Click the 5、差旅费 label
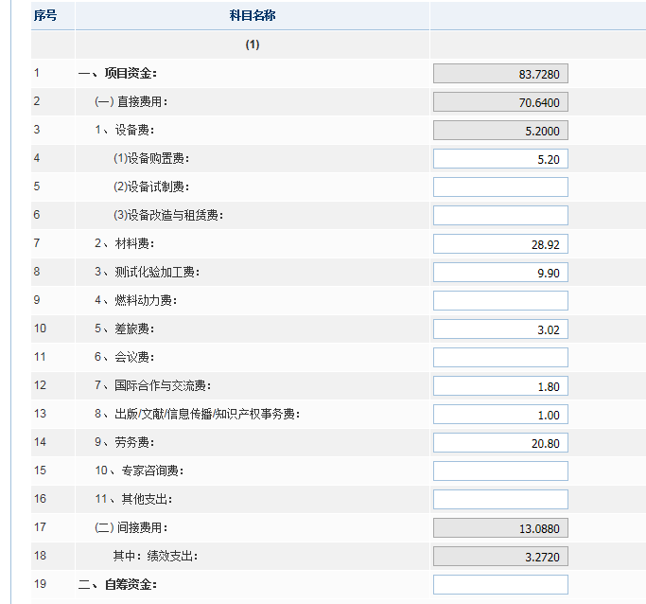 125,329
